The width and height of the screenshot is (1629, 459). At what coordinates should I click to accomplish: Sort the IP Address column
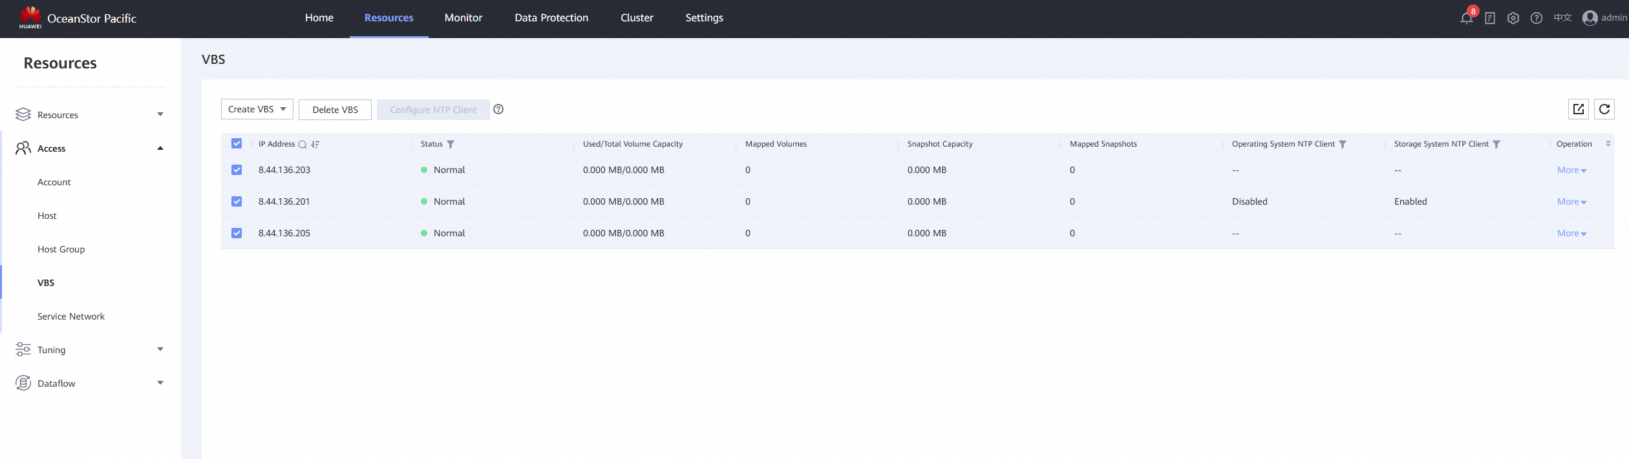[315, 145]
